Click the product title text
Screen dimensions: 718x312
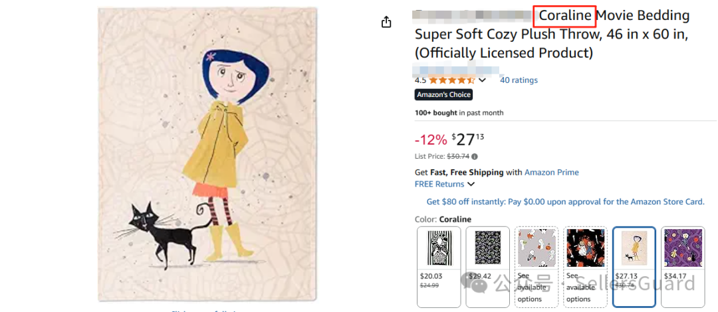(x=552, y=34)
